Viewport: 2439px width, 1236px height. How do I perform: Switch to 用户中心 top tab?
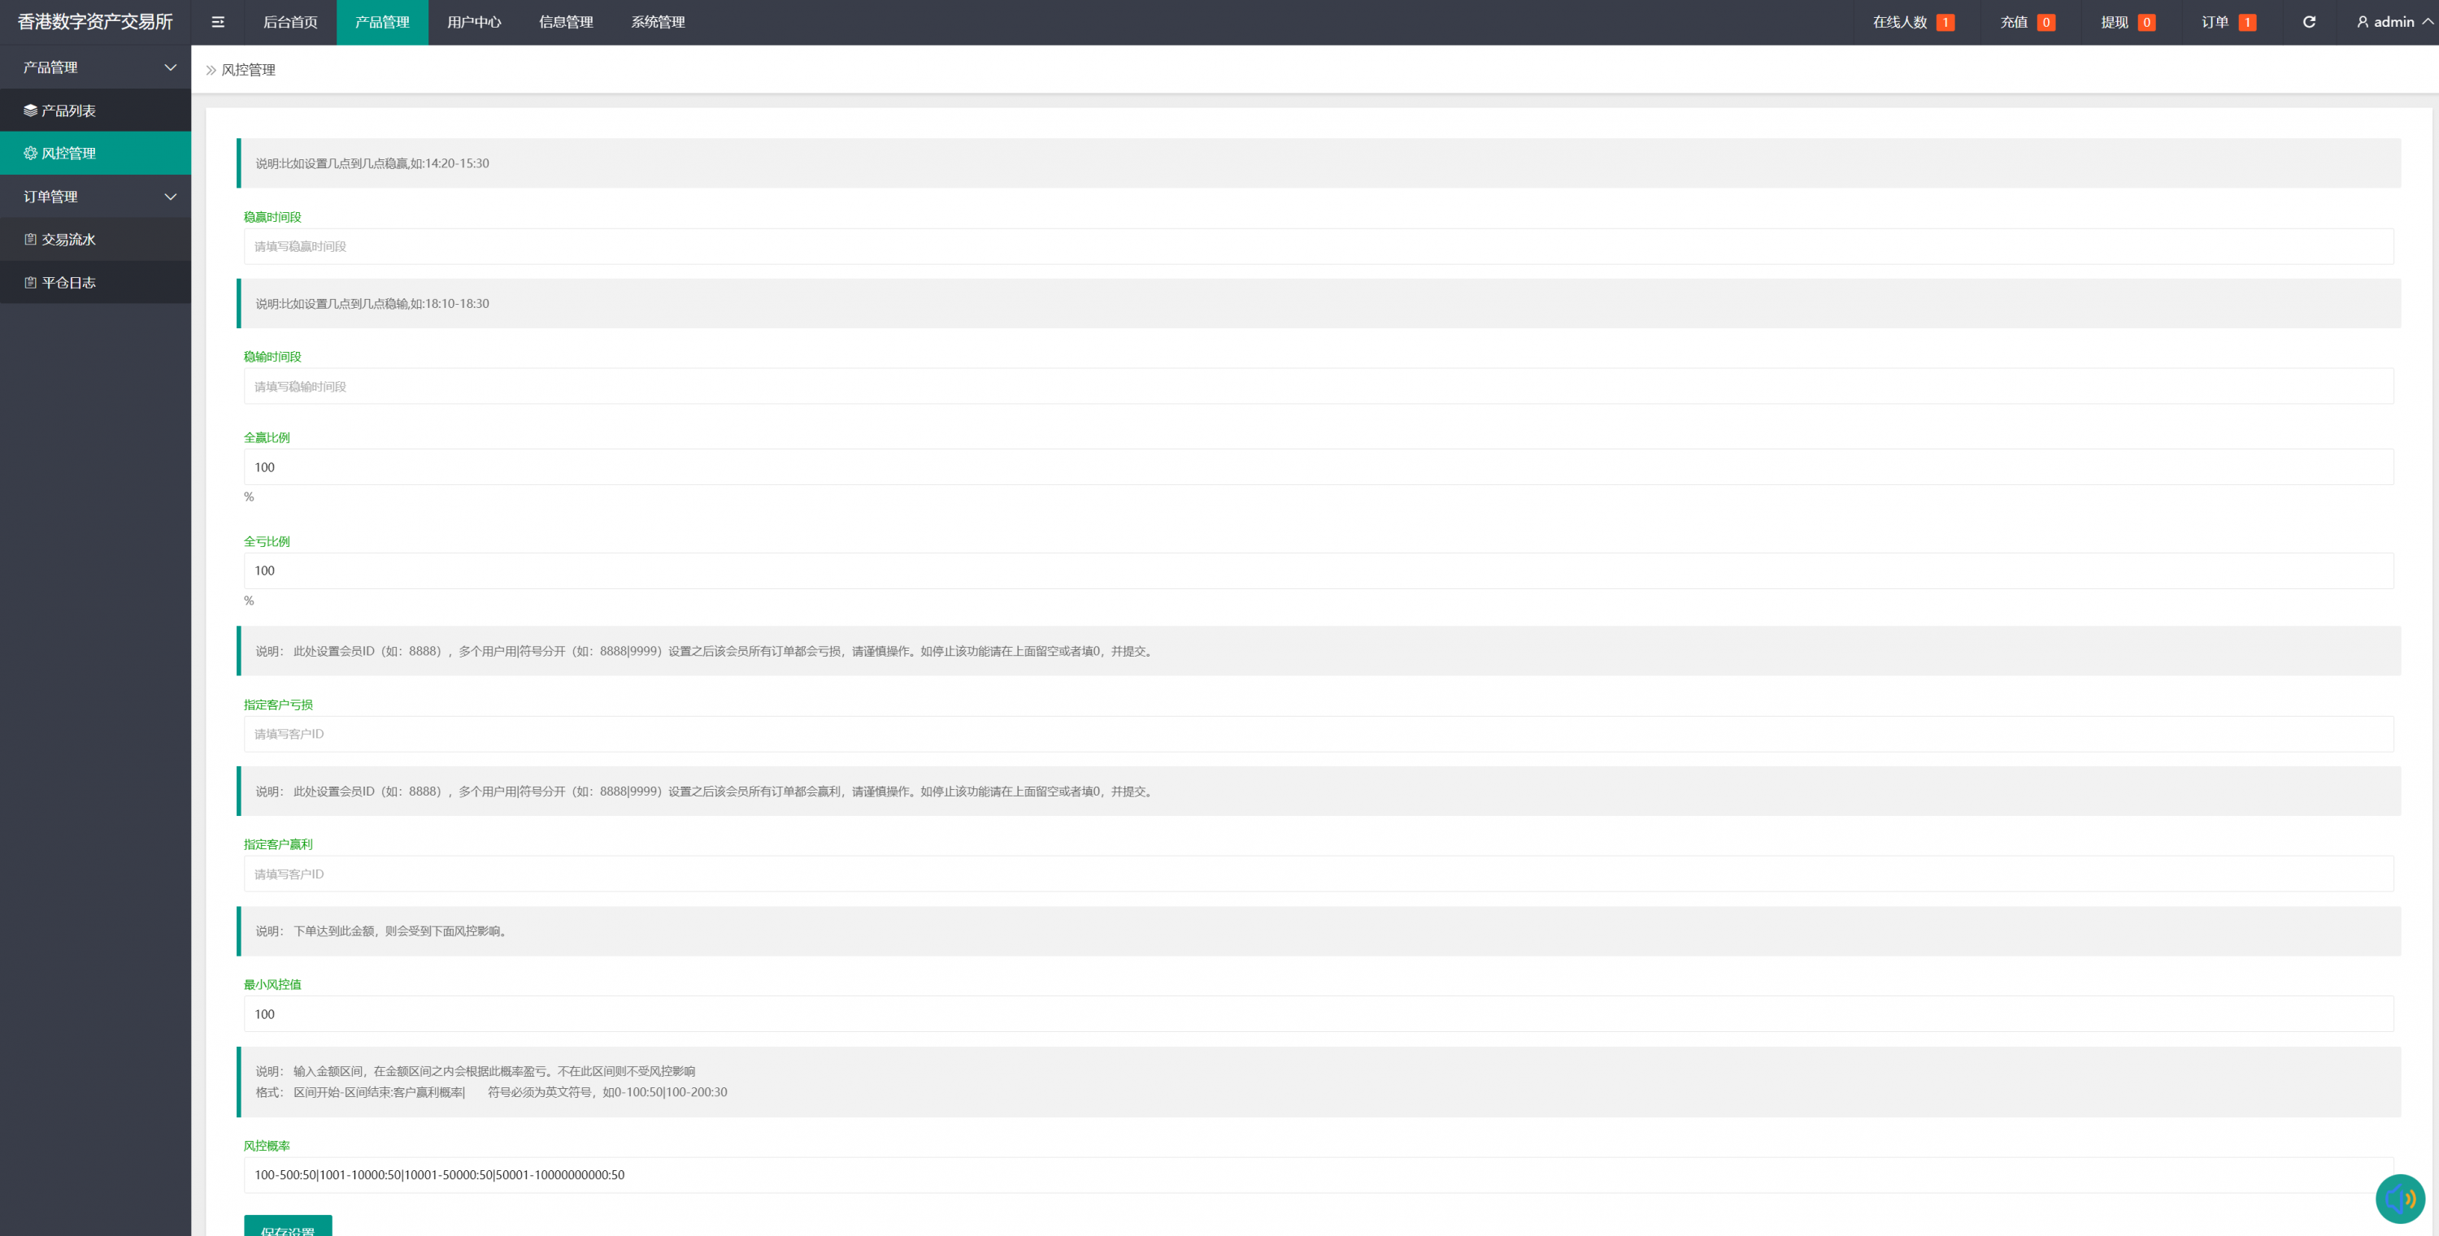pyautogui.click(x=473, y=22)
